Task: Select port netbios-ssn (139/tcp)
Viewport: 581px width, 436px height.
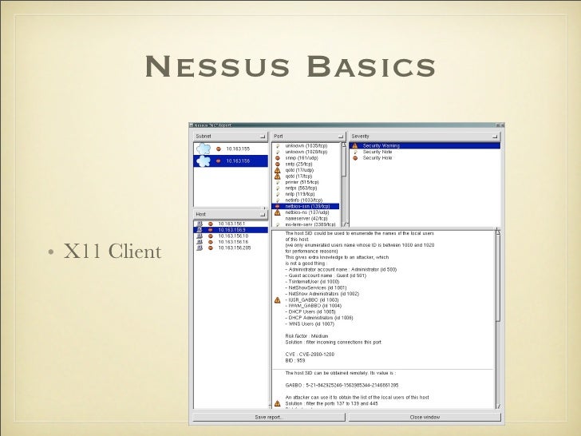Action: pos(306,206)
